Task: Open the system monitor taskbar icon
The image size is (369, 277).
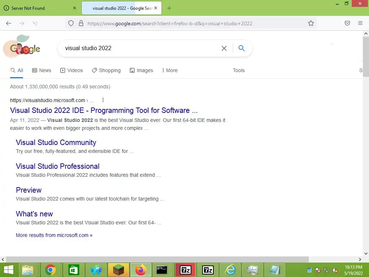Action: click(253, 270)
